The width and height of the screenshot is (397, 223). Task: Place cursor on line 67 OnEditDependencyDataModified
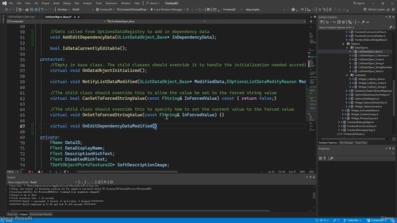click(117, 126)
